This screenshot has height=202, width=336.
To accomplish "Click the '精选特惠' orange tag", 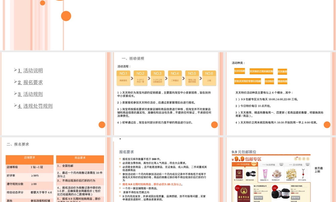I will (283, 81).
